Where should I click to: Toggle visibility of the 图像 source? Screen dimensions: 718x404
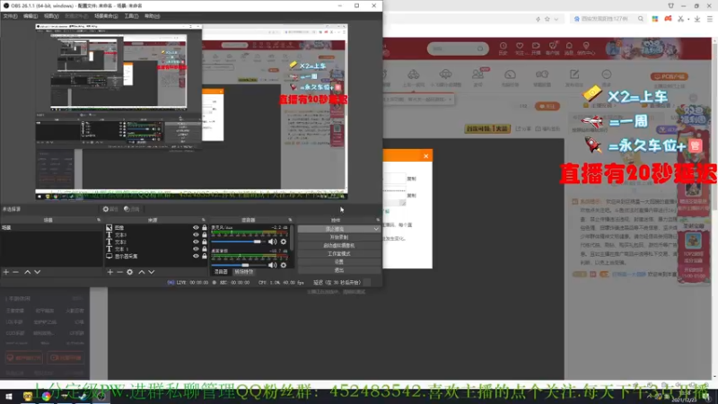[x=196, y=228]
